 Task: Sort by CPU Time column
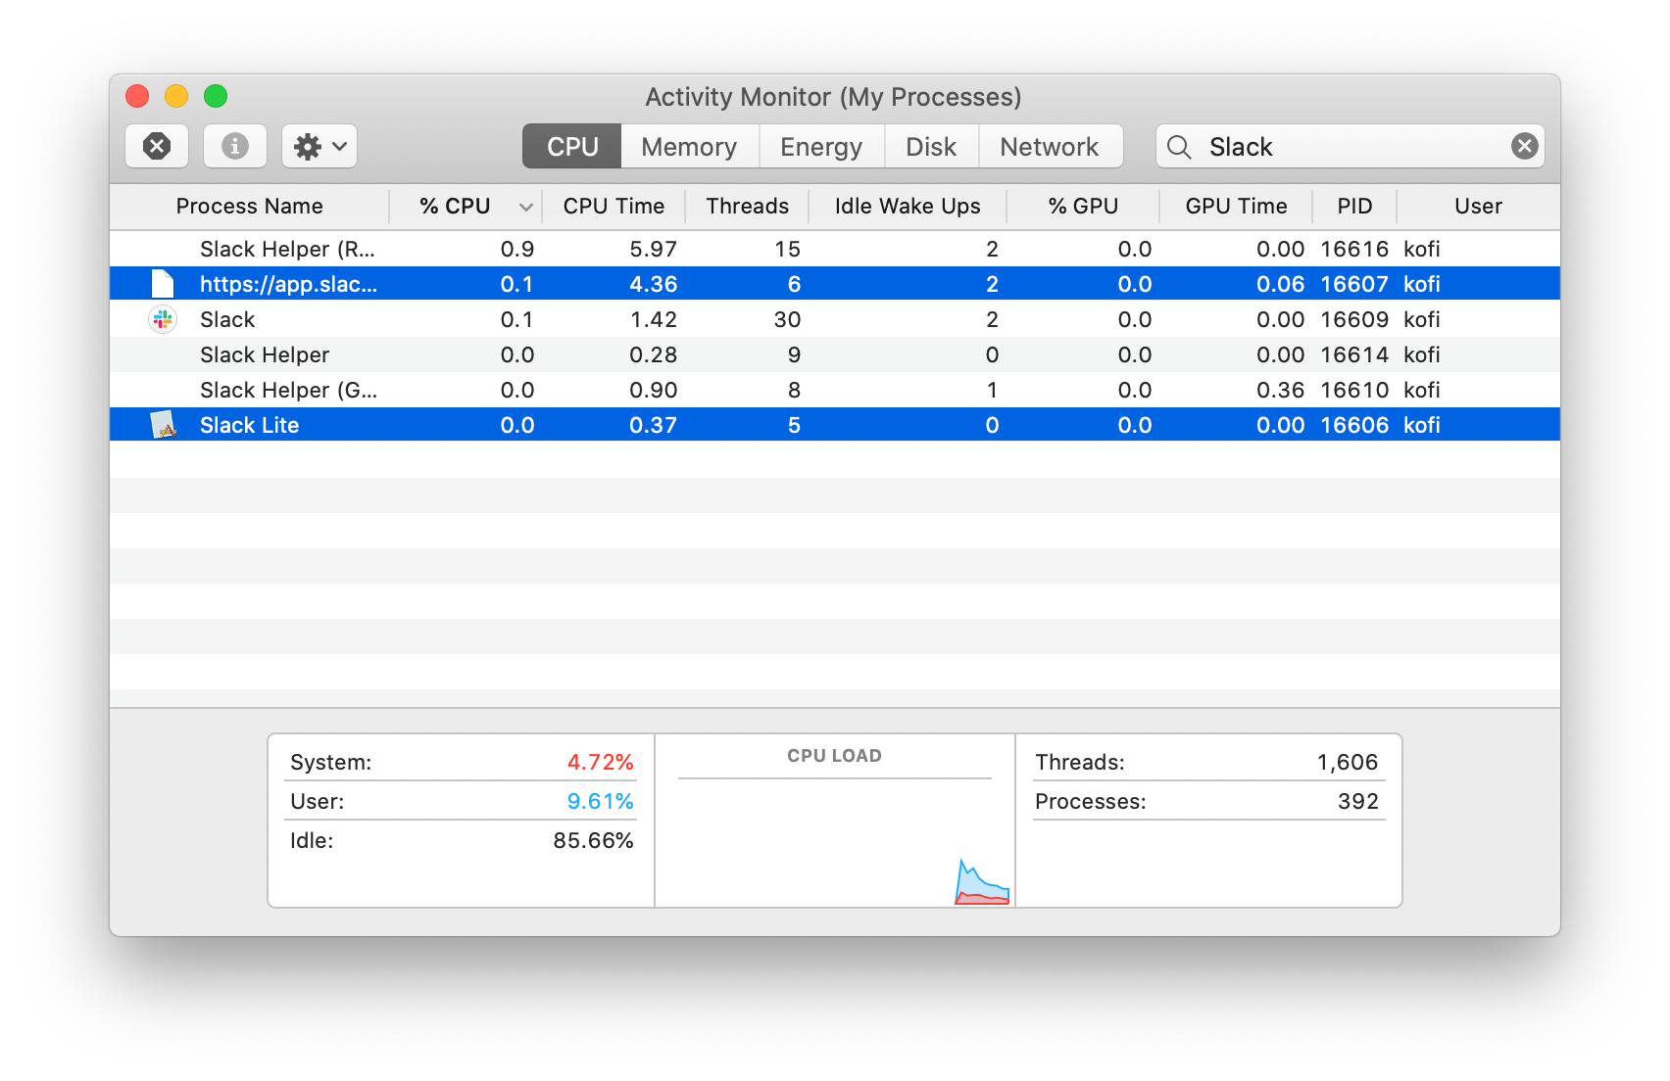pyautogui.click(x=614, y=207)
